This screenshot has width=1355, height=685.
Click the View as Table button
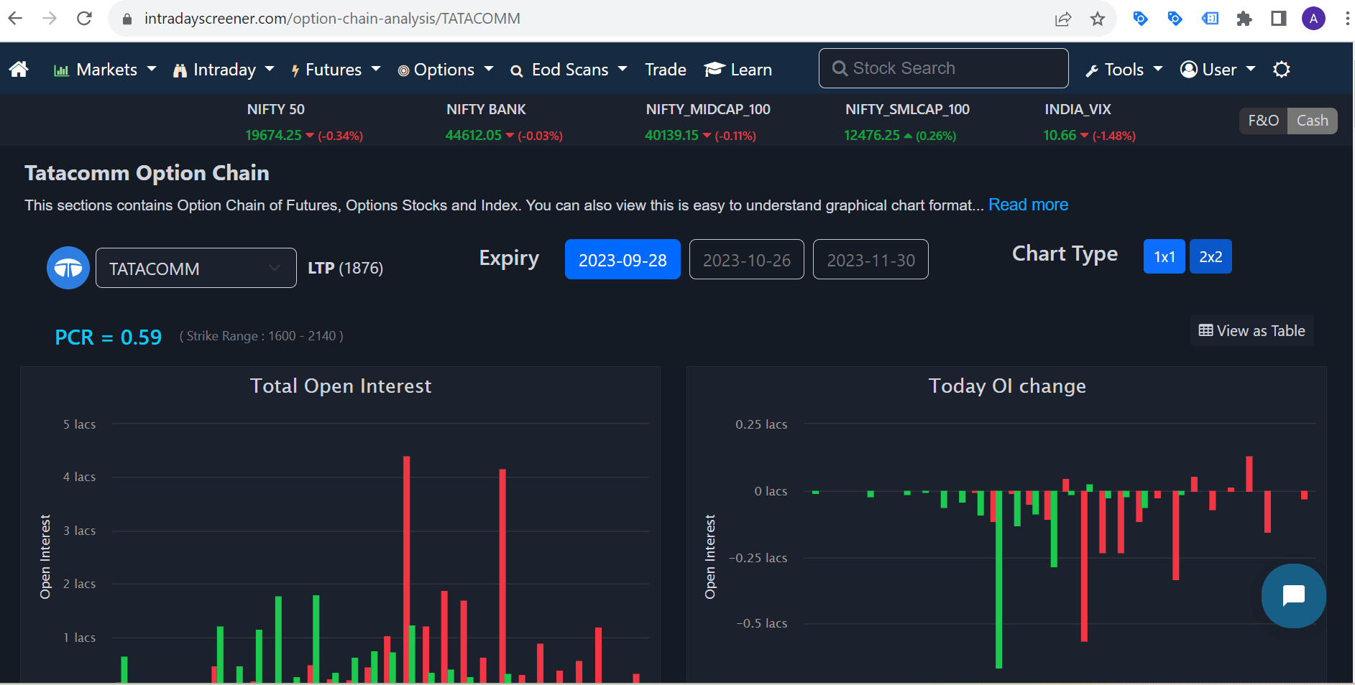pos(1251,330)
